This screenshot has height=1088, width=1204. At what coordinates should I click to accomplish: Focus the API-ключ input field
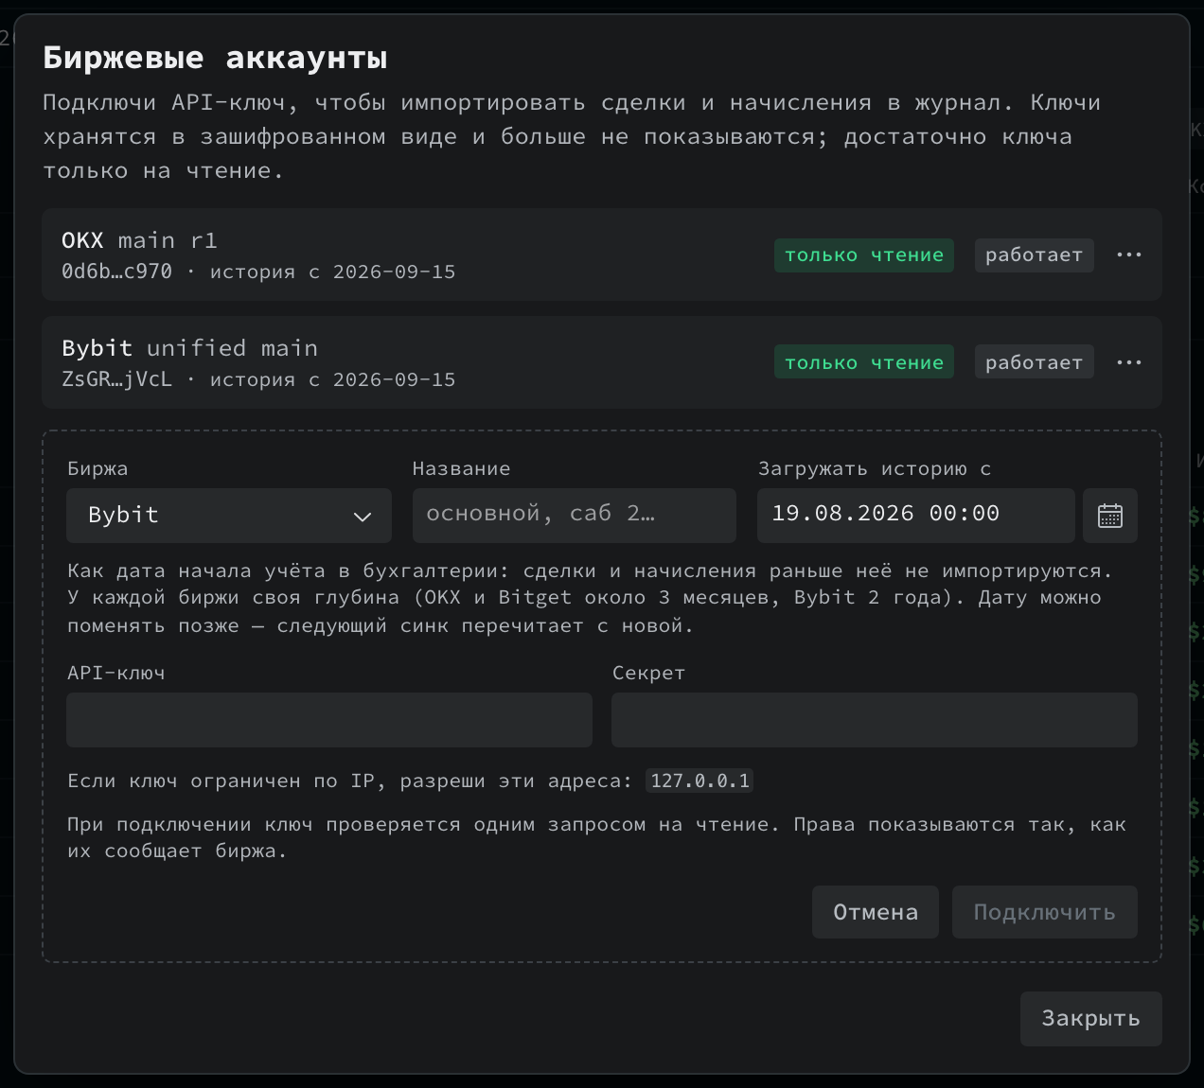coord(329,720)
